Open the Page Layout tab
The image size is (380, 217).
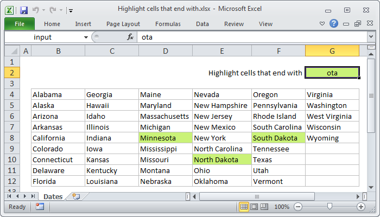[123, 24]
